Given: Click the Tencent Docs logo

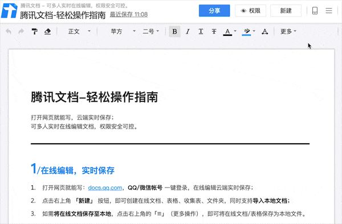Looking at the screenshot, I should [x=9, y=11].
